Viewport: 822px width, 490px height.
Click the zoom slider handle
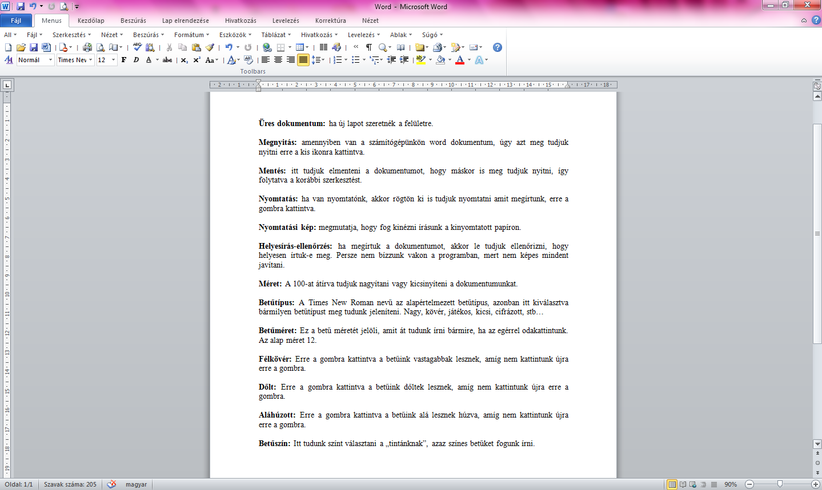tap(780, 484)
